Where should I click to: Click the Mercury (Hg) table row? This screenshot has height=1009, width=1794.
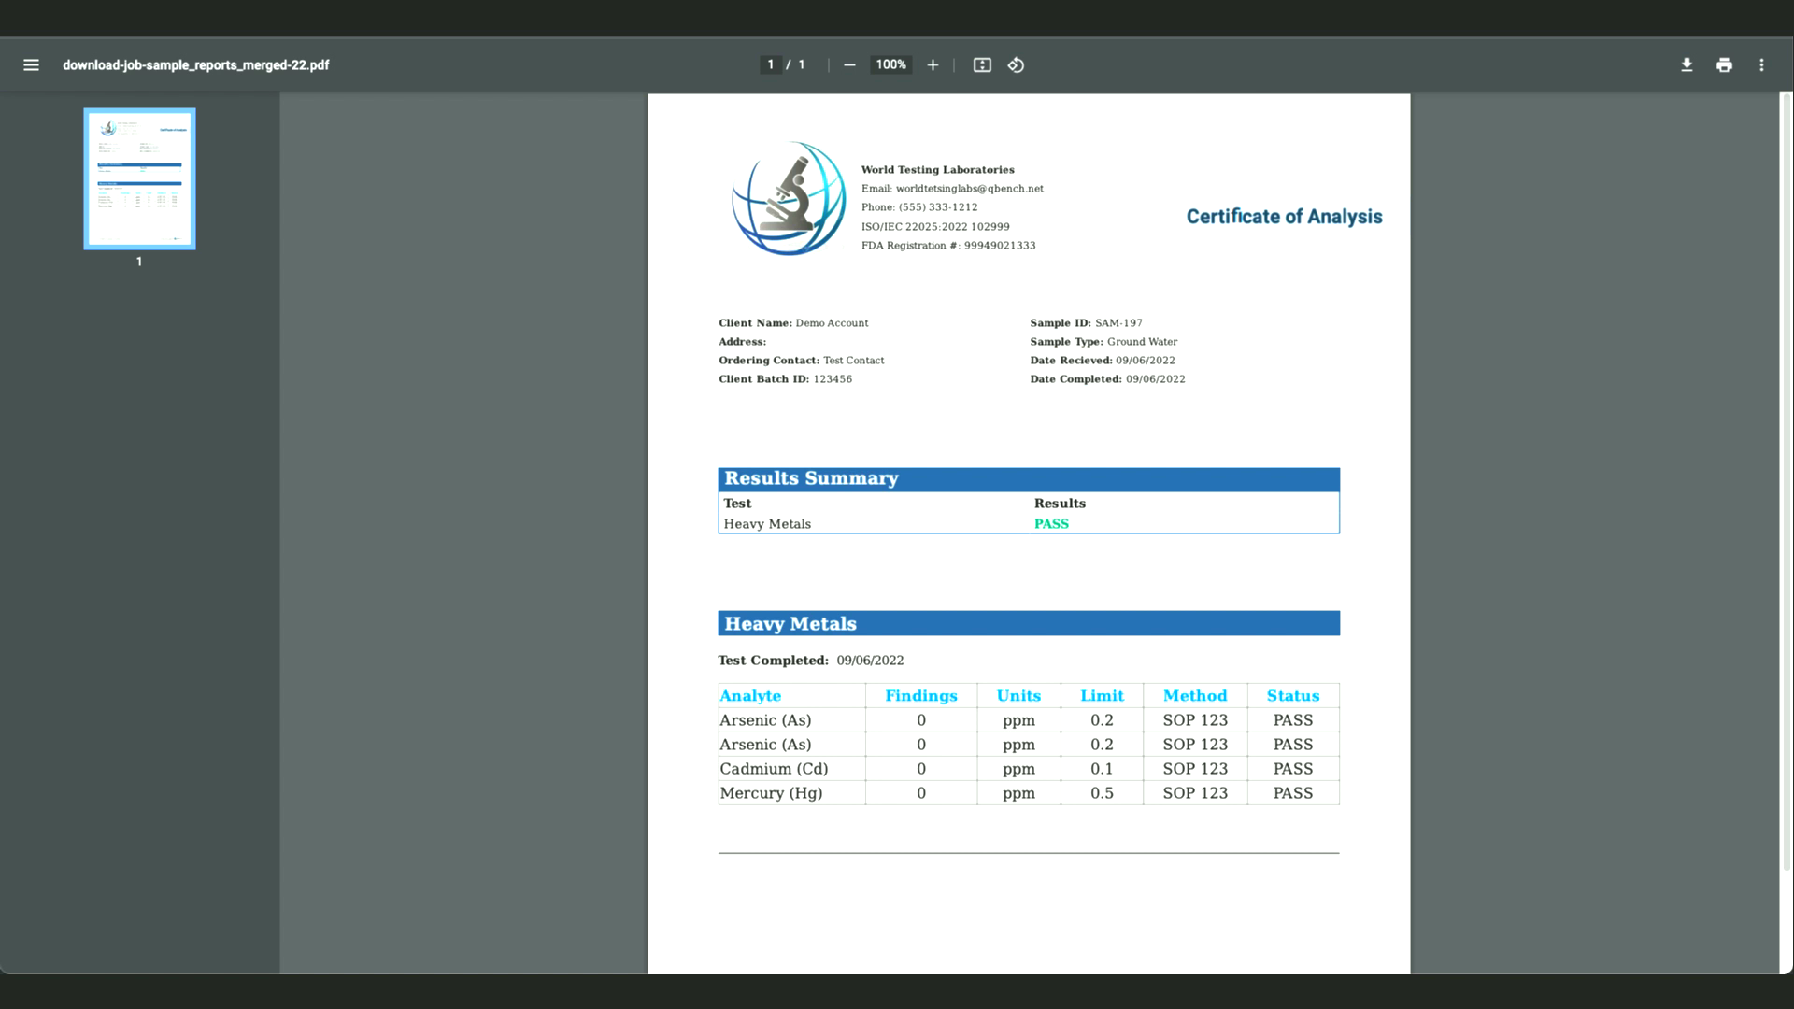771,793
